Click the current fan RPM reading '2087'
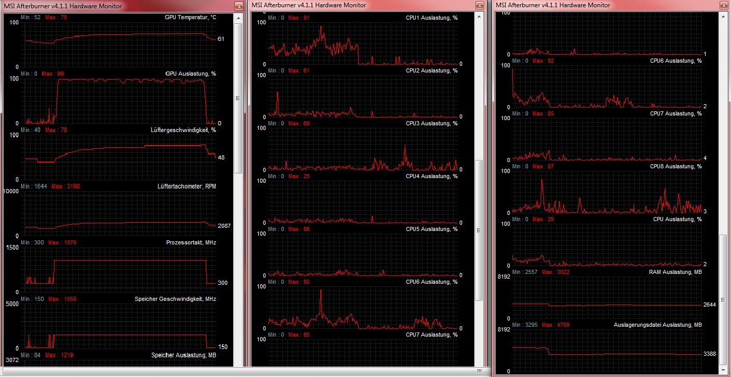731x377 pixels. pyautogui.click(x=224, y=226)
